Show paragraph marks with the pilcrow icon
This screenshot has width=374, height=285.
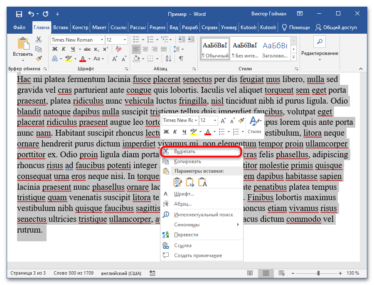pyautogui.click(x=181, y=59)
